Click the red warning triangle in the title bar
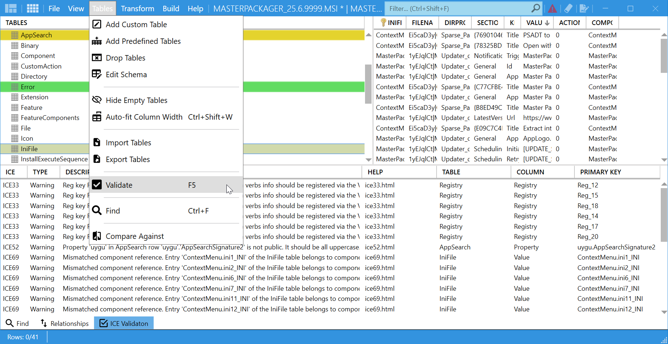This screenshot has width=668, height=344. (x=552, y=8)
